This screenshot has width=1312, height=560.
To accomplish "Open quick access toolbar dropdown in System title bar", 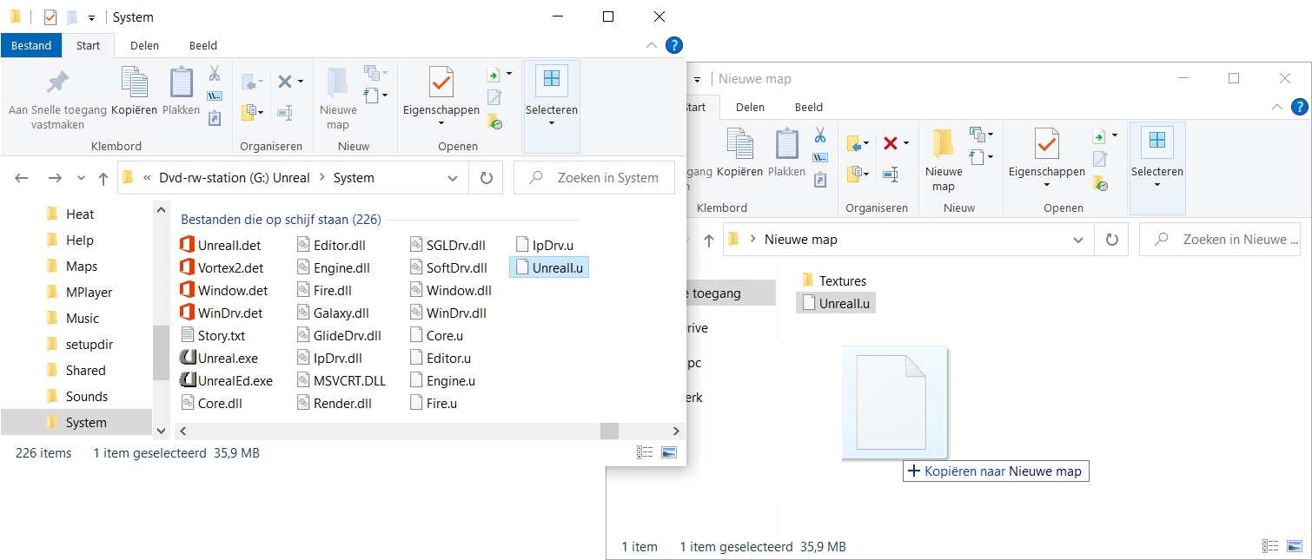I will pos(91,17).
